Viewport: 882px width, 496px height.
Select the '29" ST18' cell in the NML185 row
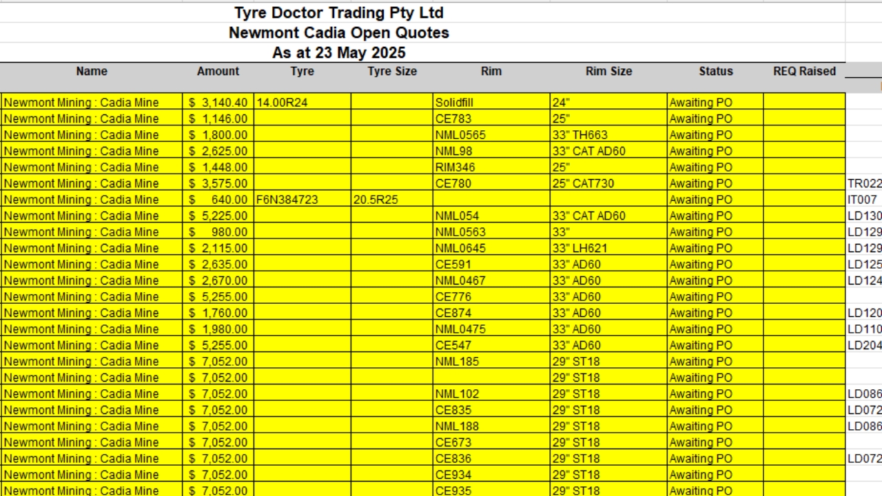[609, 362]
